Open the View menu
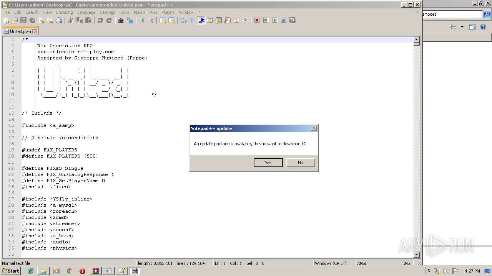Screen dimensions: 492x276 pos(47,12)
